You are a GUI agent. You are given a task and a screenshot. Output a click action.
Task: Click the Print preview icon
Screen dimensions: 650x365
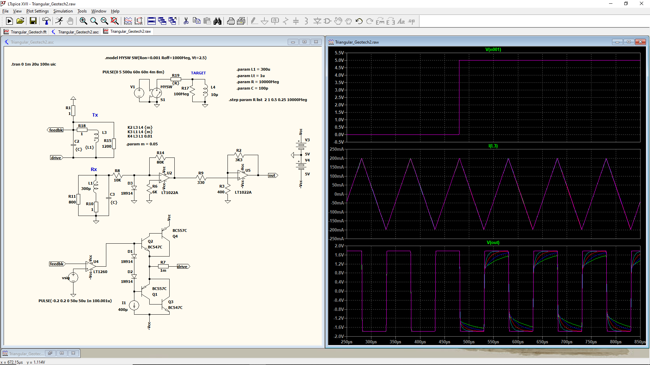pos(241,21)
